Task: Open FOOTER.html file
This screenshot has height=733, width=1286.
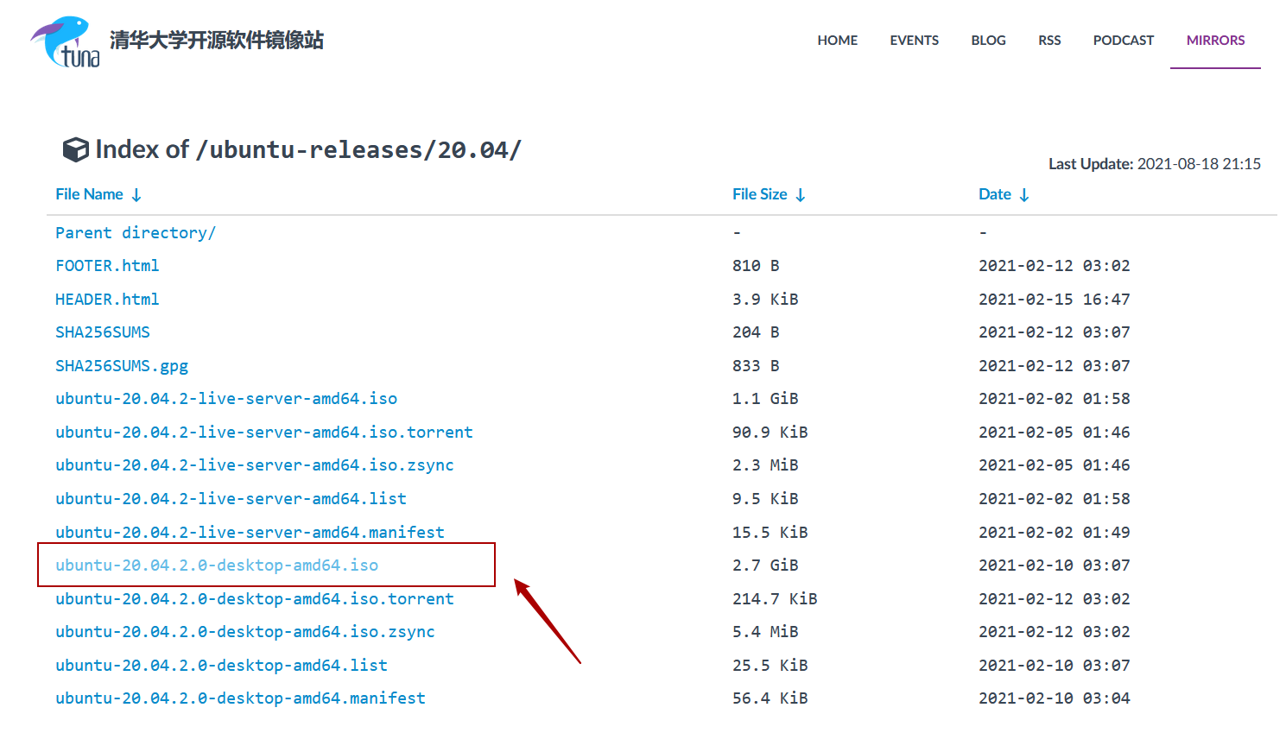Action: 107,266
